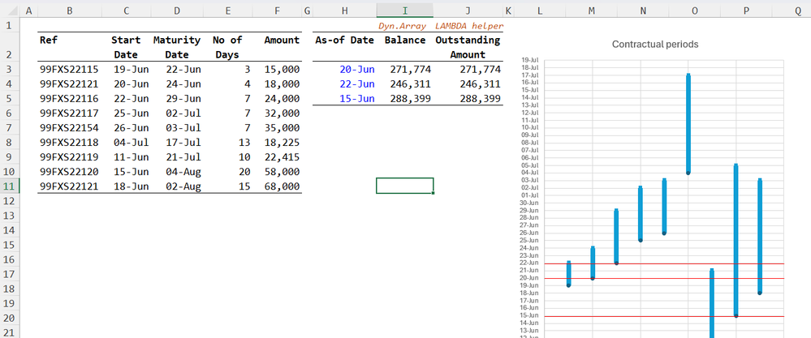Click the 19-Jul label on chart axis
This screenshot has height=338, width=811.
529,61
